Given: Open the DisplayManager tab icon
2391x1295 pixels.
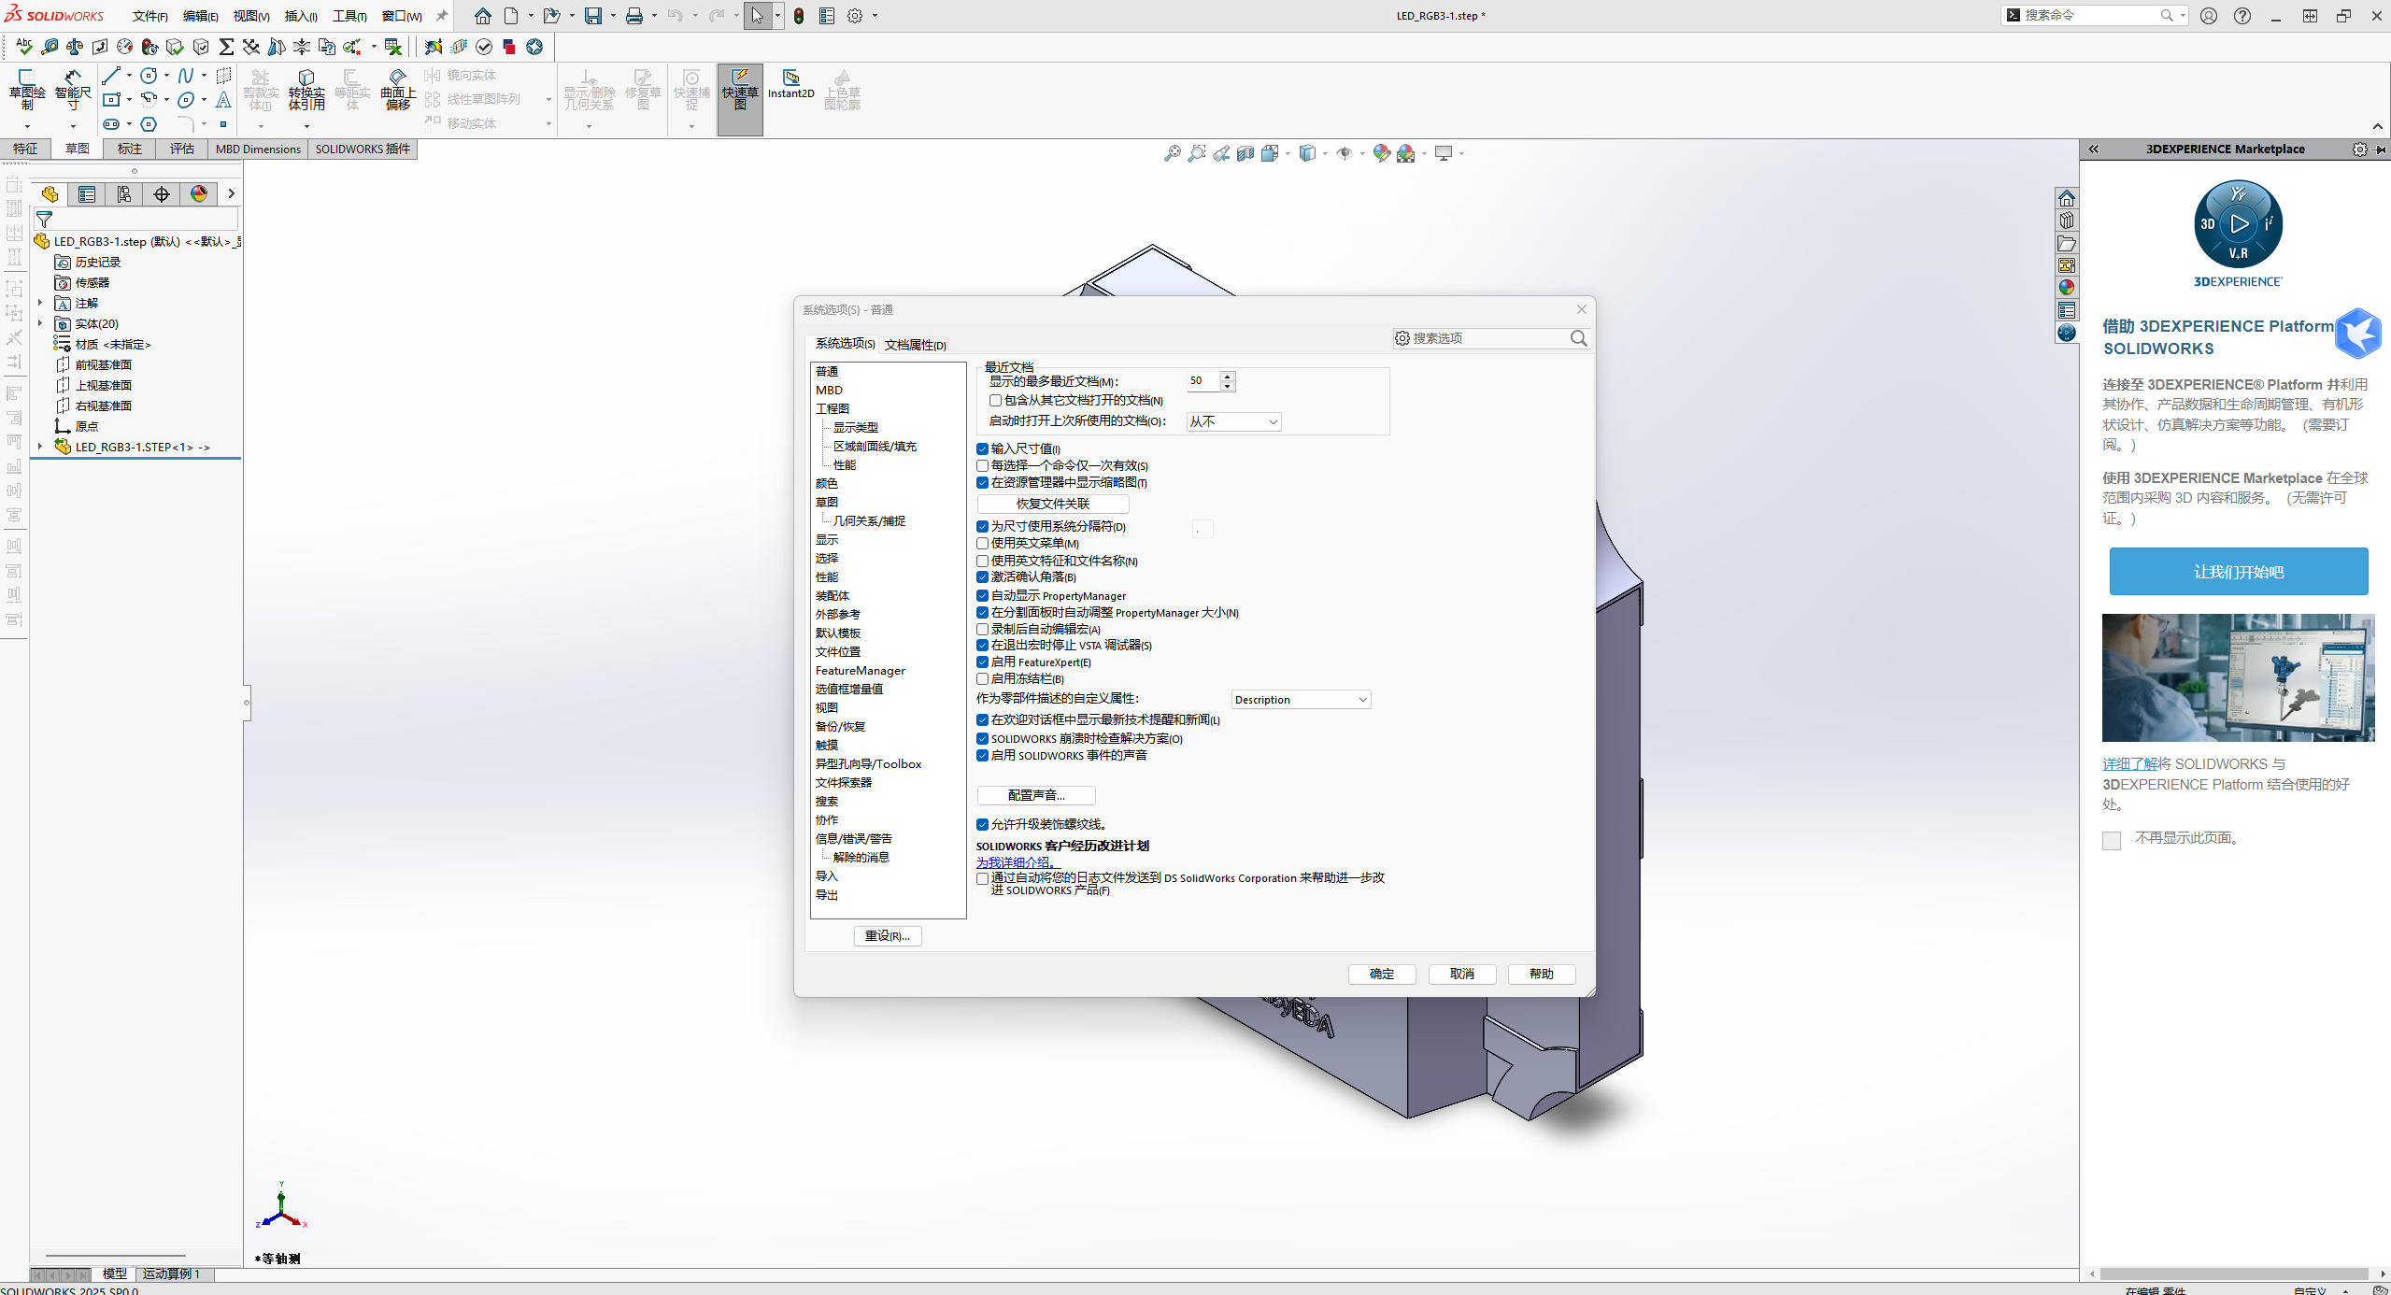Looking at the screenshot, I should [199, 194].
